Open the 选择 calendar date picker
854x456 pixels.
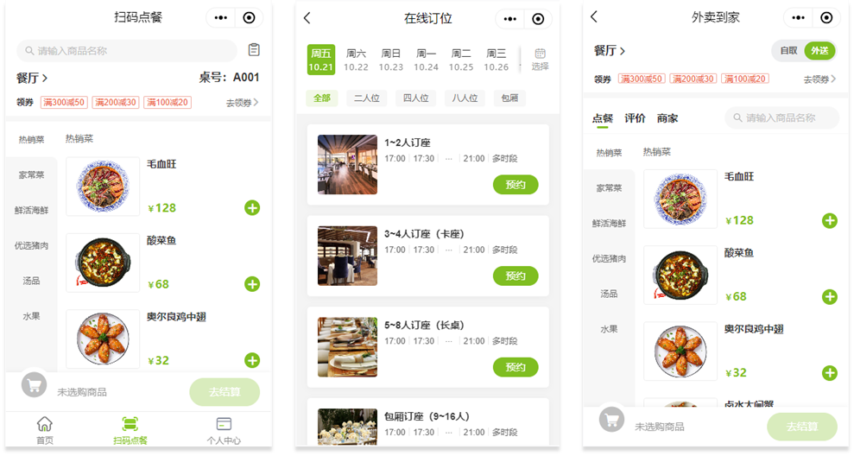pos(540,59)
